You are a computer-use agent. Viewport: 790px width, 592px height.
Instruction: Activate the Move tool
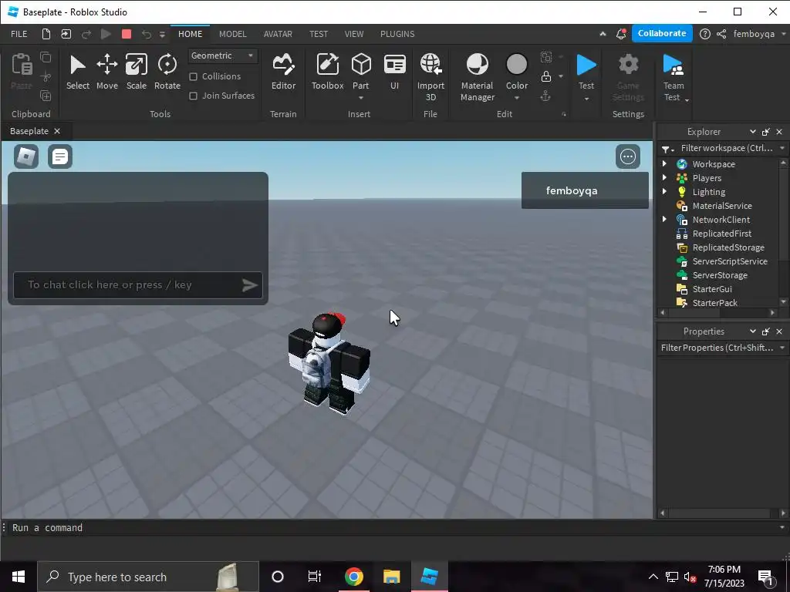click(x=106, y=72)
